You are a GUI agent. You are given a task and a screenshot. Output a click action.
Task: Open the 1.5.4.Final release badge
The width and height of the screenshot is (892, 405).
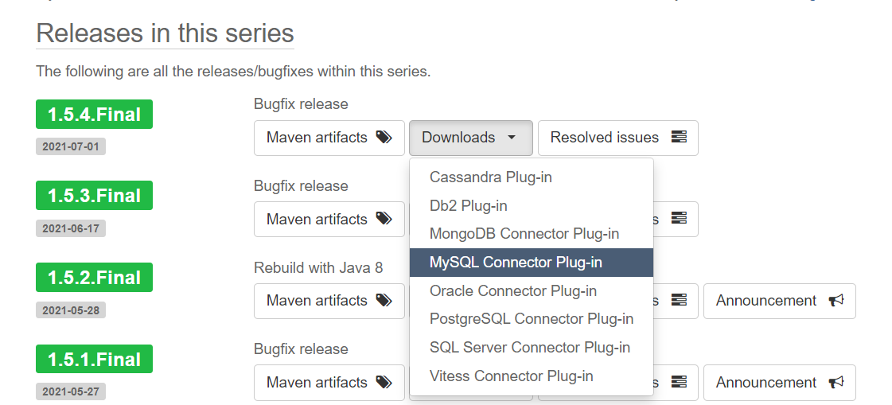pyautogui.click(x=95, y=115)
